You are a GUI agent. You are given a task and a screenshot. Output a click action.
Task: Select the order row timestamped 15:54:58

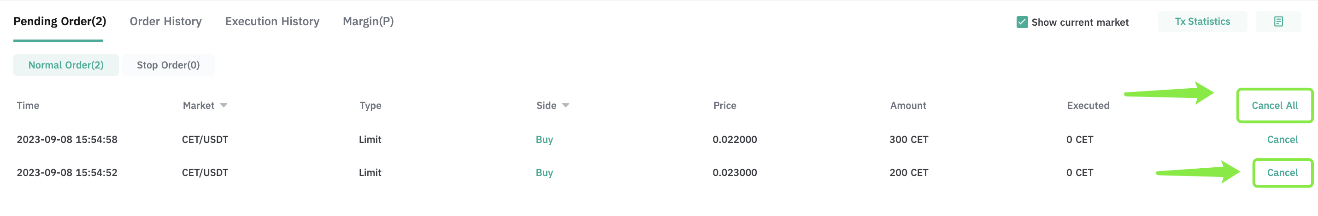click(659, 139)
